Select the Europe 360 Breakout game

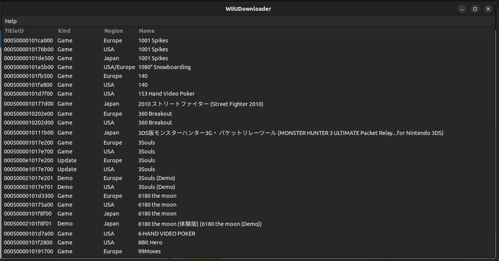155,114
